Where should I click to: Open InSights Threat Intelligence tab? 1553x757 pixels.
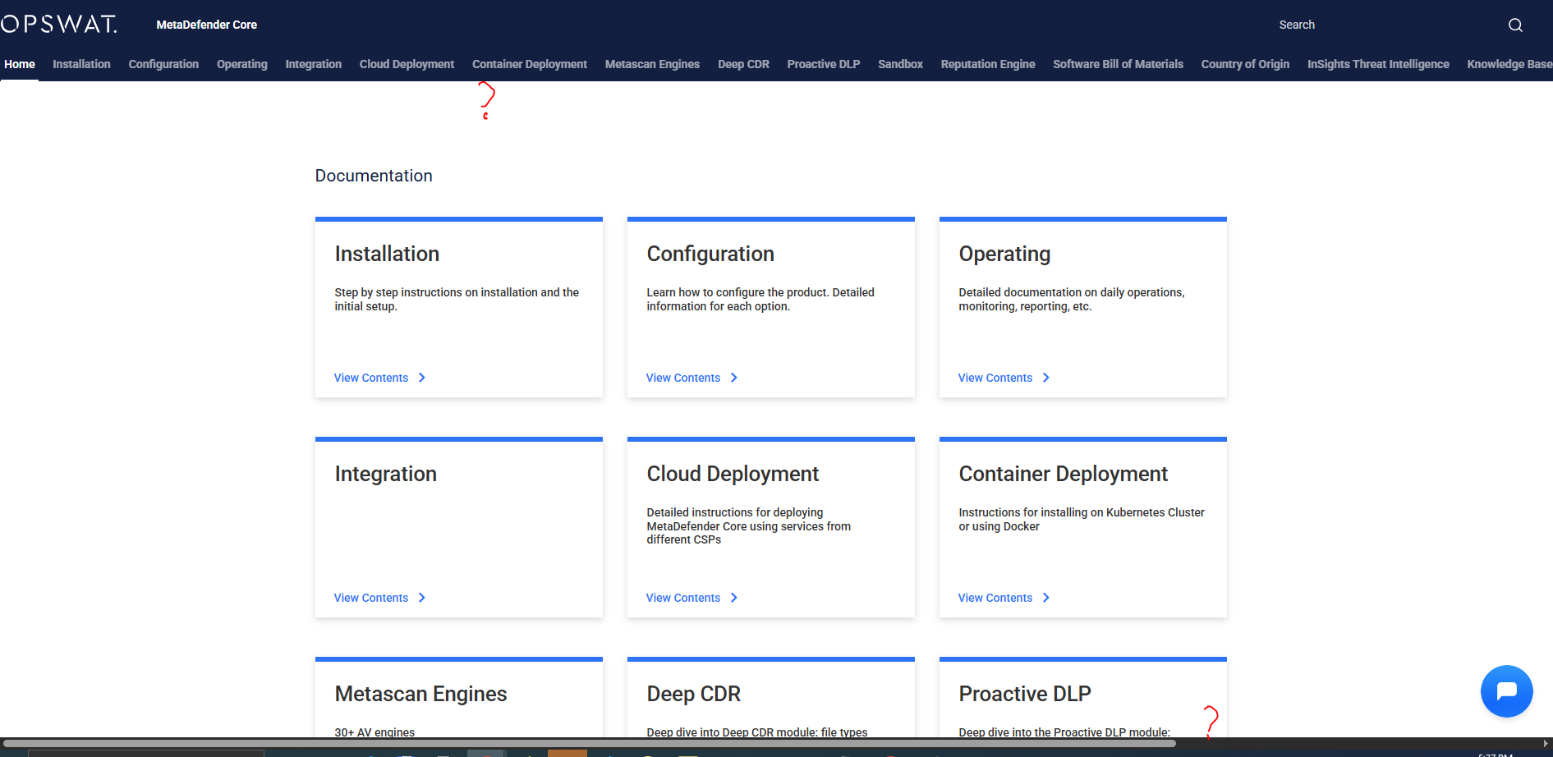[x=1378, y=64]
